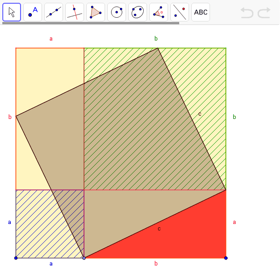Select the Point tool

click(33, 12)
